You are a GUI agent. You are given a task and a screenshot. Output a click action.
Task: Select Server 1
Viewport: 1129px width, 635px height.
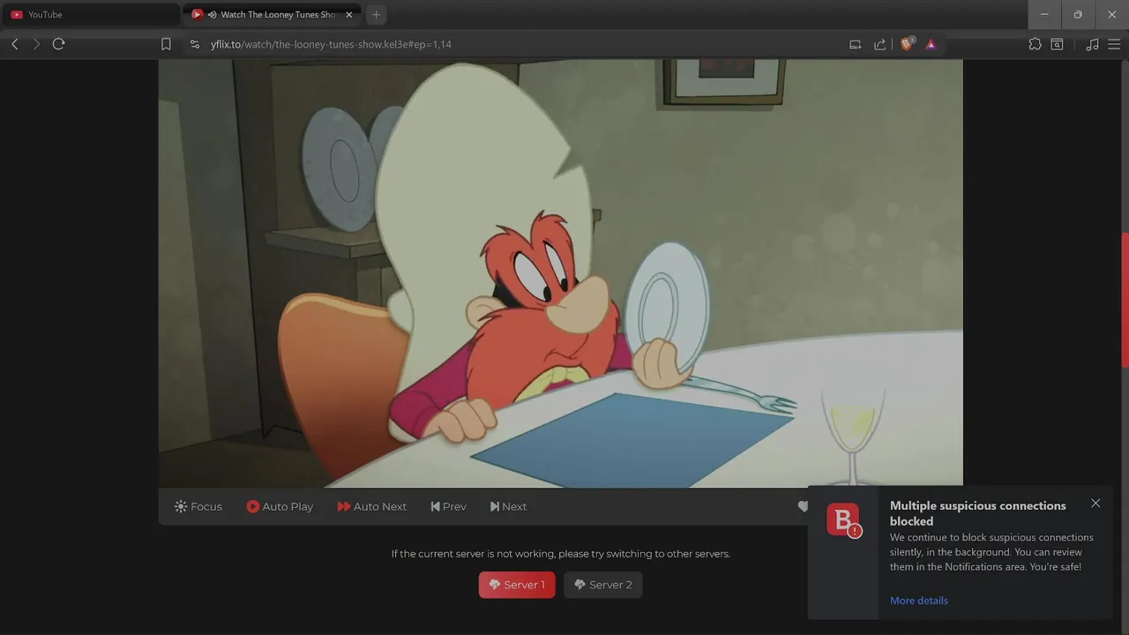click(x=517, y=585)
